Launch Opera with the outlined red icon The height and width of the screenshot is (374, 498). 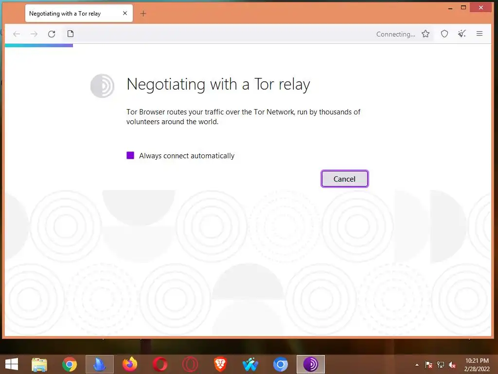pyautogui.click(x=190, y=364)
